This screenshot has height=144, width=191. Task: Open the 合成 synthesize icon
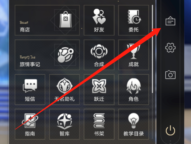tap(99, 55)
